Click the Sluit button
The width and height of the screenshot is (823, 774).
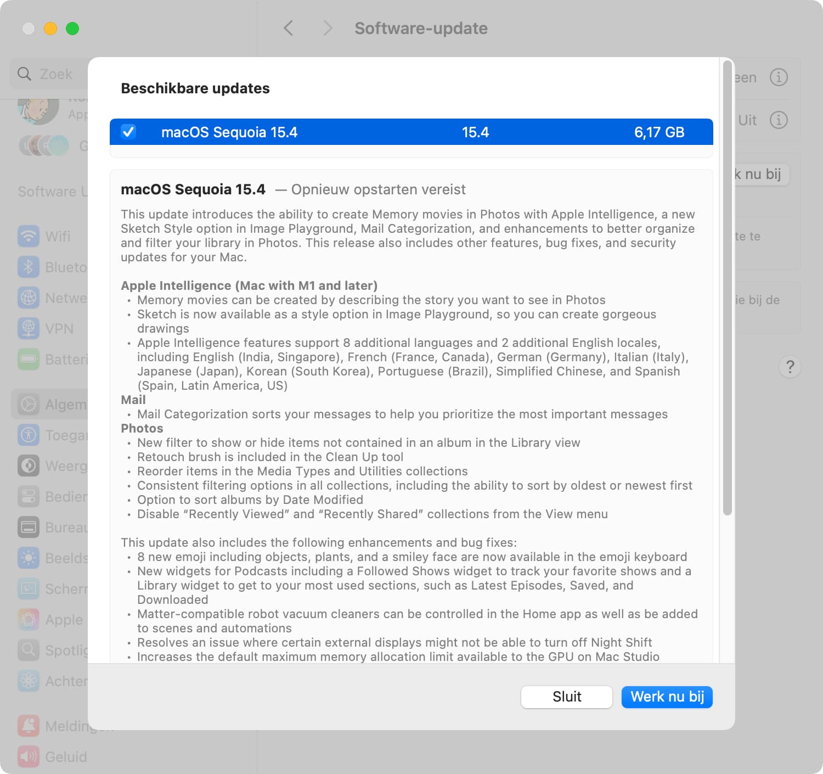pyautogui.click(x=566, y=697)
